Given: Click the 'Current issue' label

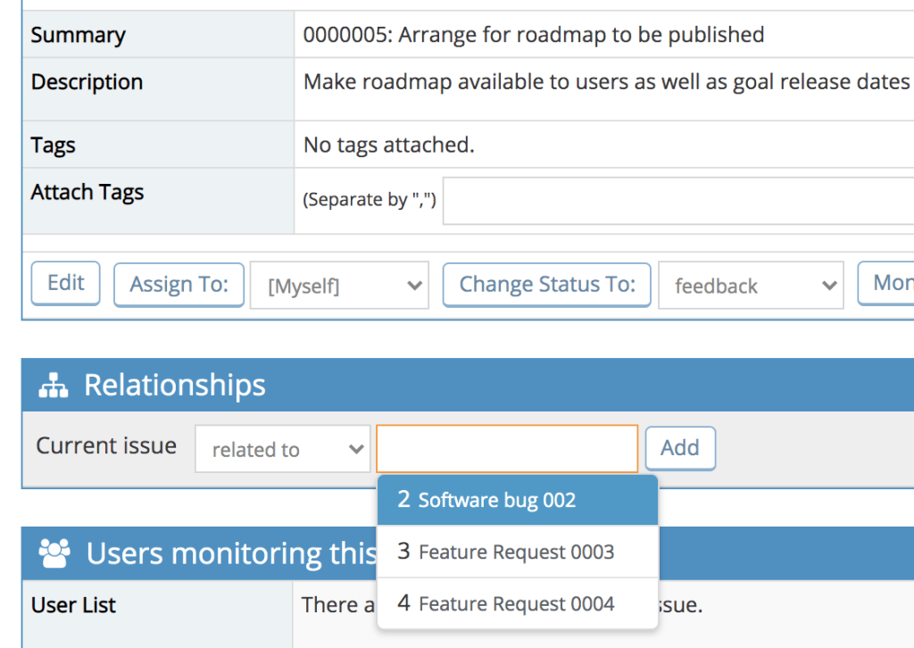Looking at the screenshot, I should (x=106, y=446).
